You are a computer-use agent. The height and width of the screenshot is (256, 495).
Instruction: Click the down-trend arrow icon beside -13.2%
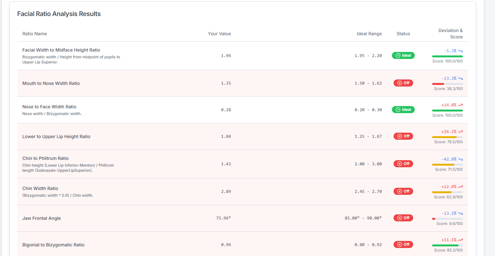460,213
